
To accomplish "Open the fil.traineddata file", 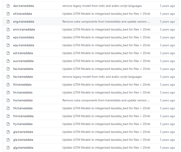I will 22,85.
